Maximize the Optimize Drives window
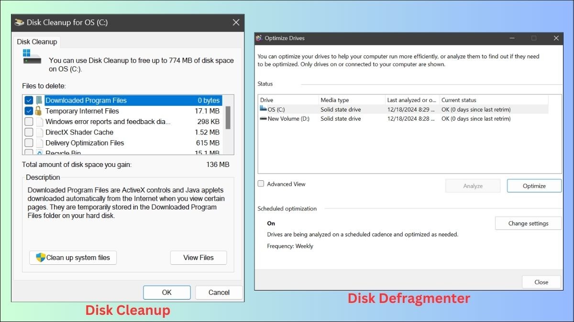The width and height of the screenshot is (574, 322). 534,38
